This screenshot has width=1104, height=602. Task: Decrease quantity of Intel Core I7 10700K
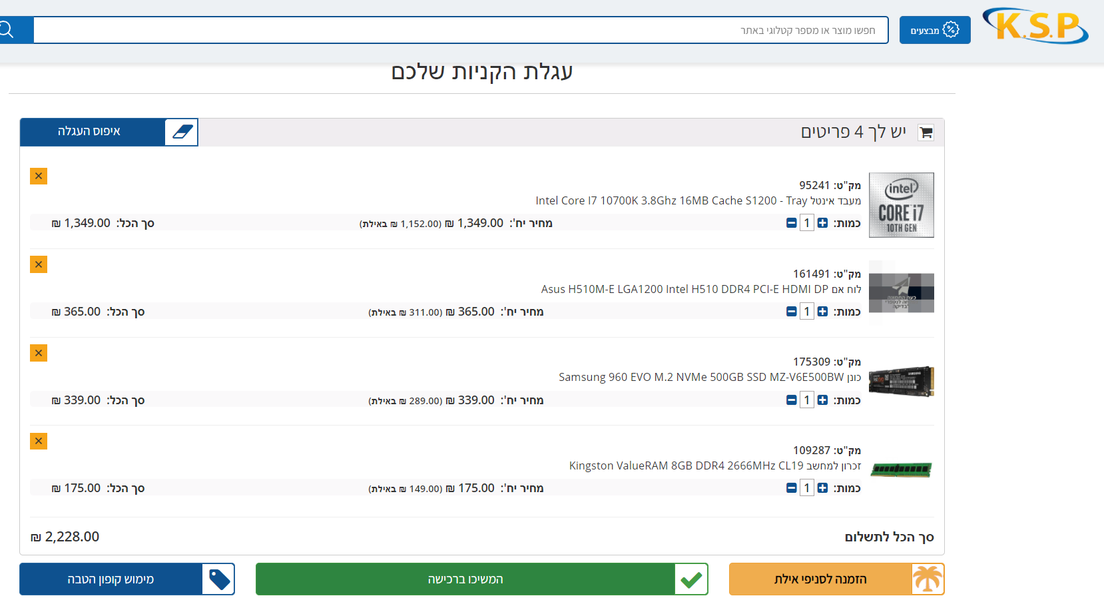tap(791, 223)
